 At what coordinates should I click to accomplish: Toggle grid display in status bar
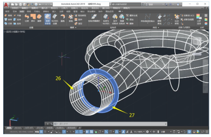[x=41, y=132]
